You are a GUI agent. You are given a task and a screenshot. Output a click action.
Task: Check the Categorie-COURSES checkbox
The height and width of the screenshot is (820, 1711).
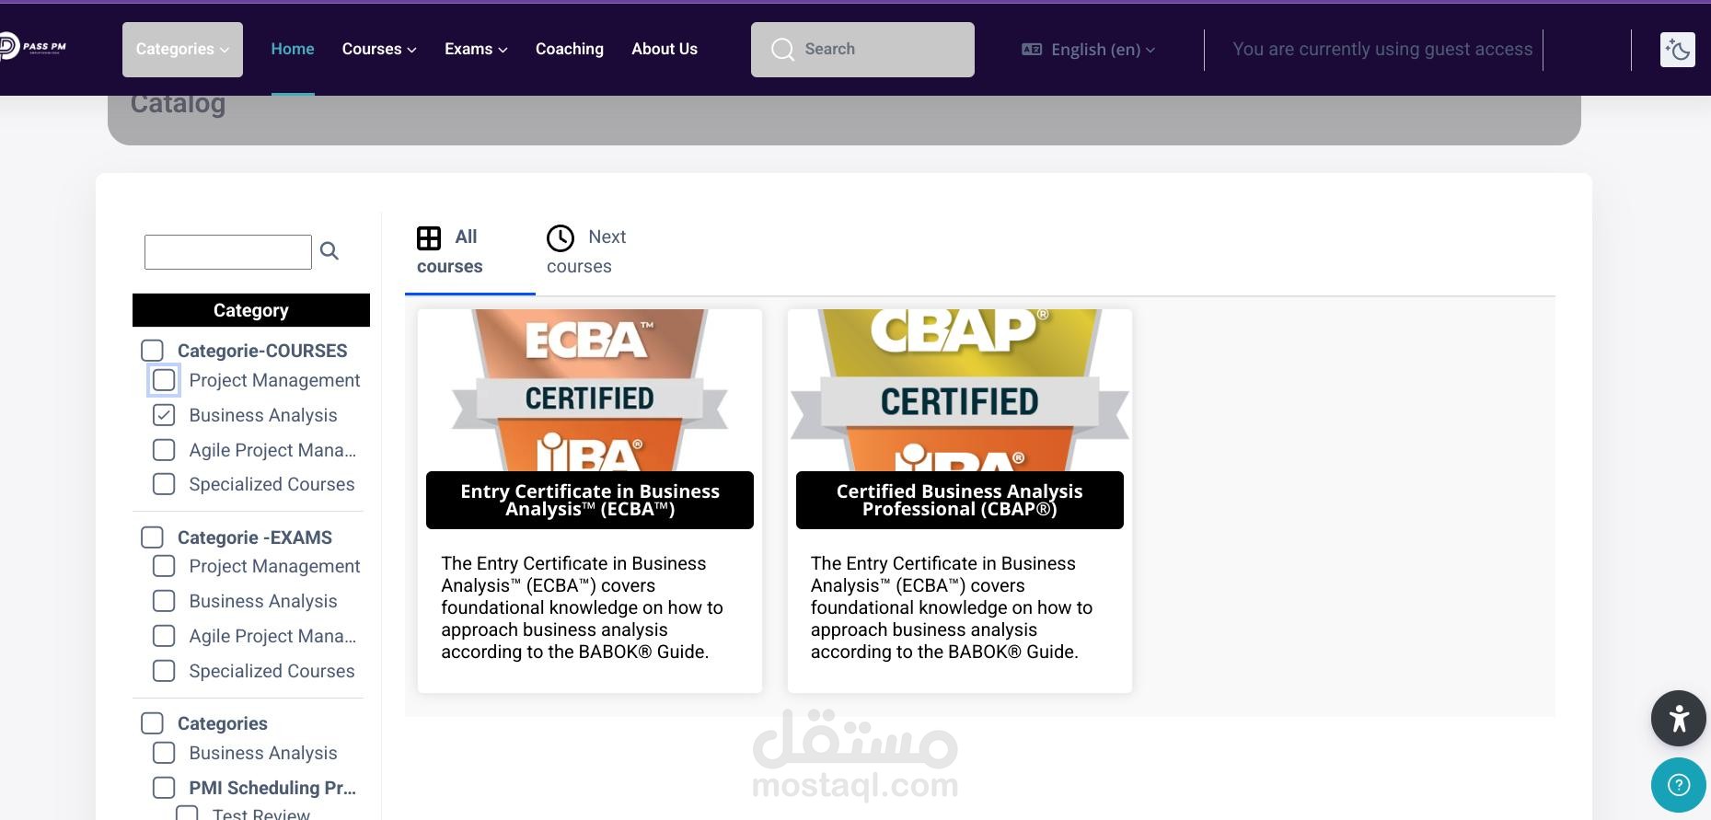(x=152, y=351)
